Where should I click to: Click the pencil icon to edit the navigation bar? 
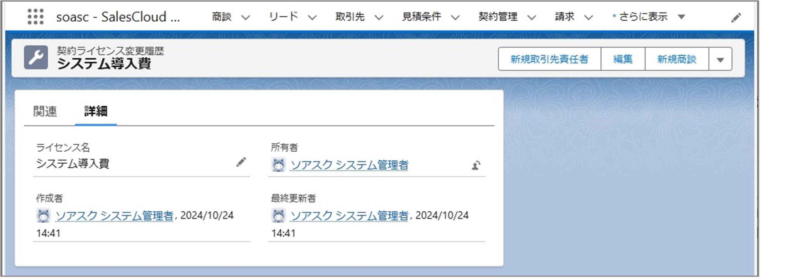tap(736, 17)
